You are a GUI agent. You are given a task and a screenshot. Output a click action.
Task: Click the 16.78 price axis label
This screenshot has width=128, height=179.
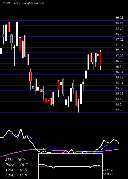click(120, 61)
